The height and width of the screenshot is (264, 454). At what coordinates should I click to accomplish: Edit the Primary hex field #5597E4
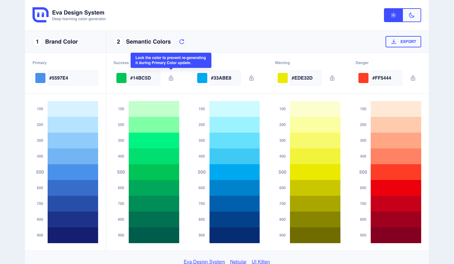tap(72, 78)
